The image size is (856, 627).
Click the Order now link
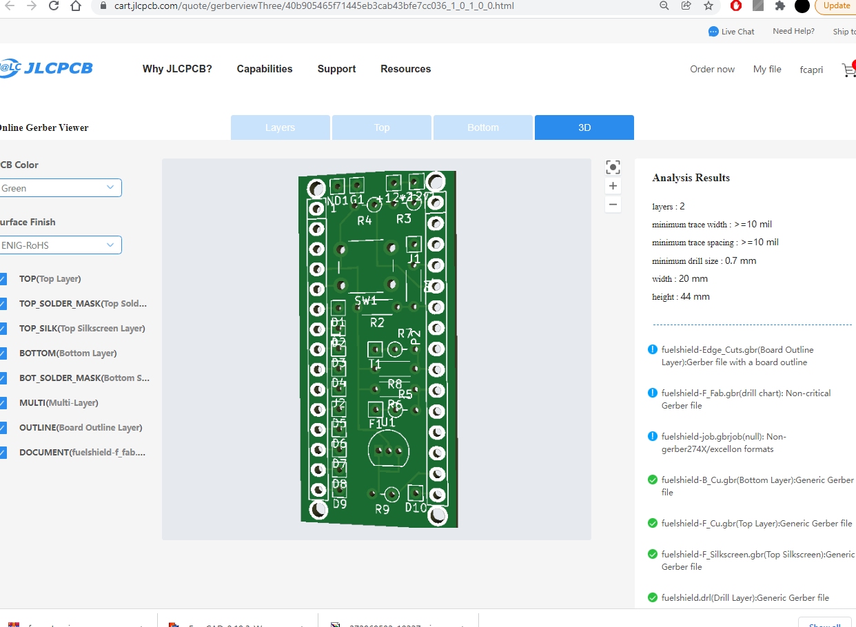[x=713, y=69]
